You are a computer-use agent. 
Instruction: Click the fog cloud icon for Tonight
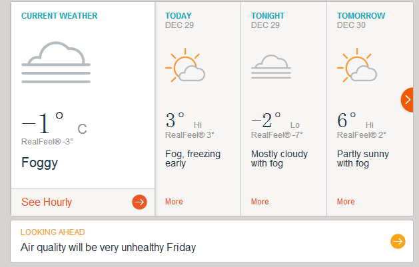point(271,67)
